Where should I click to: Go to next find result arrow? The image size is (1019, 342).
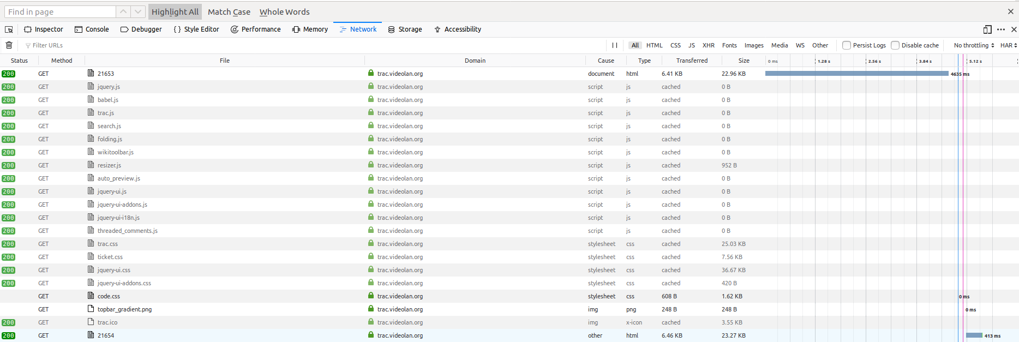tap(138, 11)
